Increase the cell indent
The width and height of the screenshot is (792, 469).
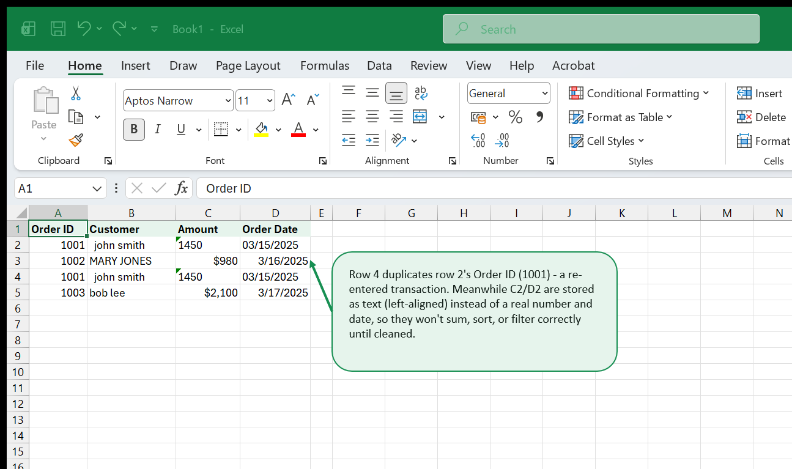(372, 140)
